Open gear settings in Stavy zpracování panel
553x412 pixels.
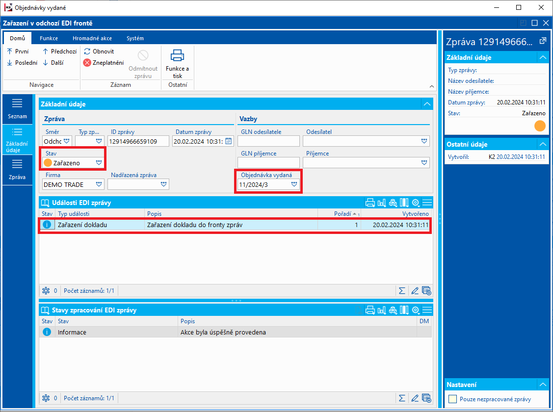pyautogui.click(x=416, y=310)
